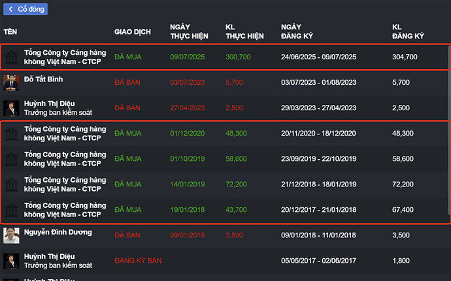Click the execution date 01/12/2020
The width and height of the screenshot is (451, 281).
coord(187,134)
